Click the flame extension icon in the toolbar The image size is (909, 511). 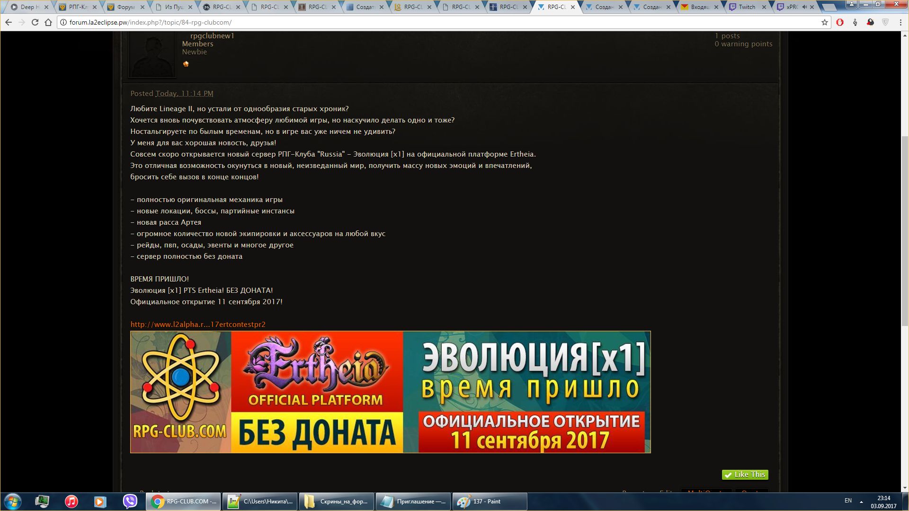click(x=855, y=22)
